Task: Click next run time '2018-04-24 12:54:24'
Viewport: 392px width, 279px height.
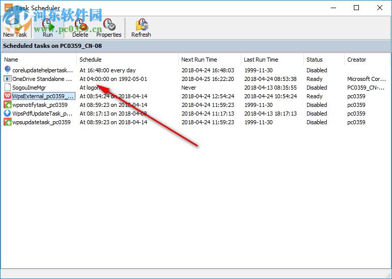Action: pyautogui.click(x=208, y=96)
